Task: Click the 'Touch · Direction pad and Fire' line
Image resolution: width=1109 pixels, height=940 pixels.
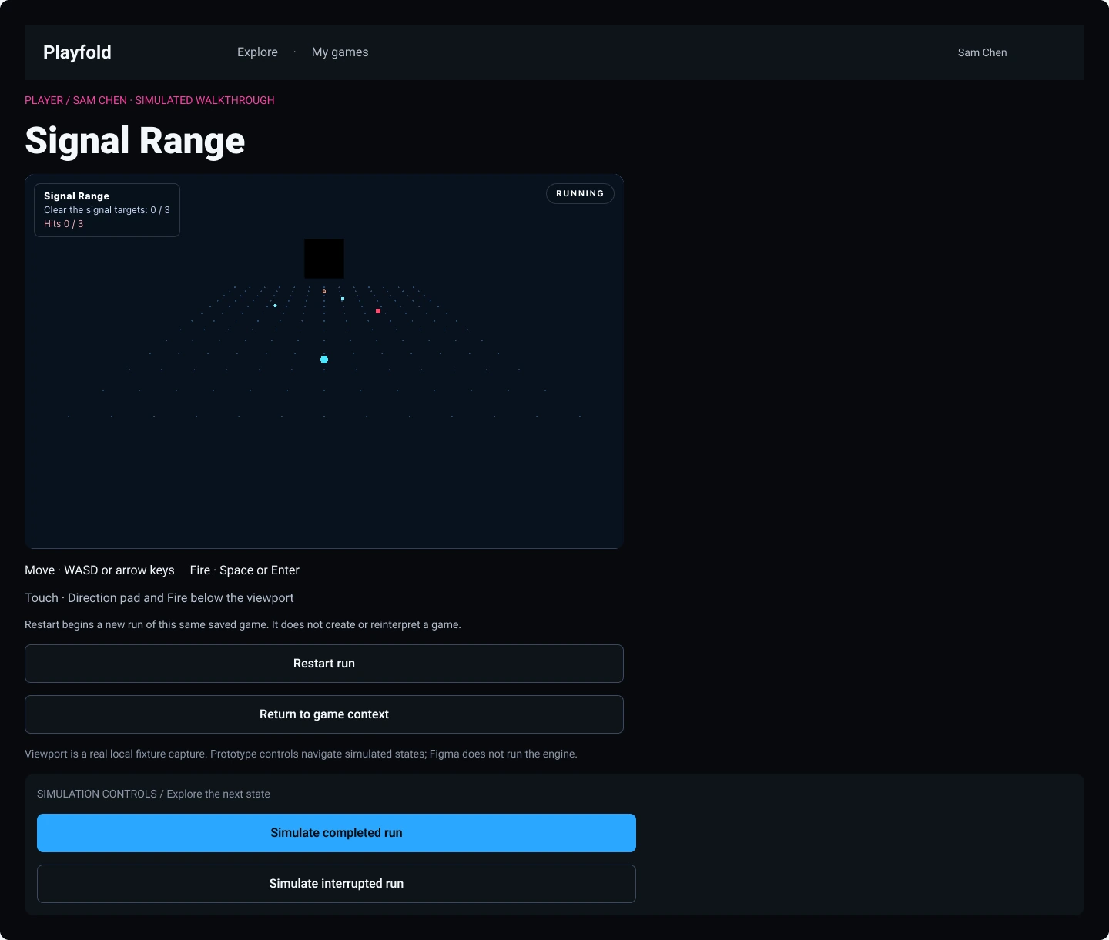Action: (x=159, y=598)
